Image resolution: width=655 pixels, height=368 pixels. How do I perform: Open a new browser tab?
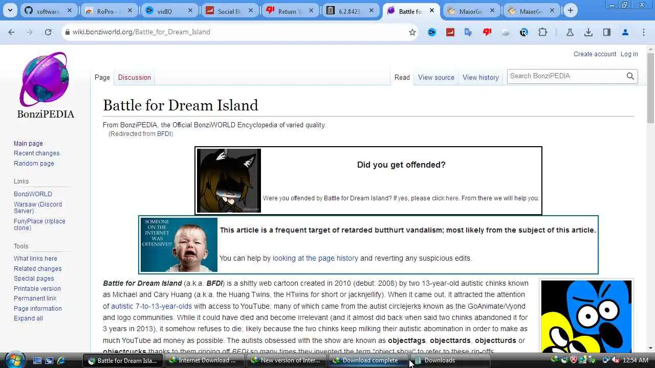coord(570,11)
